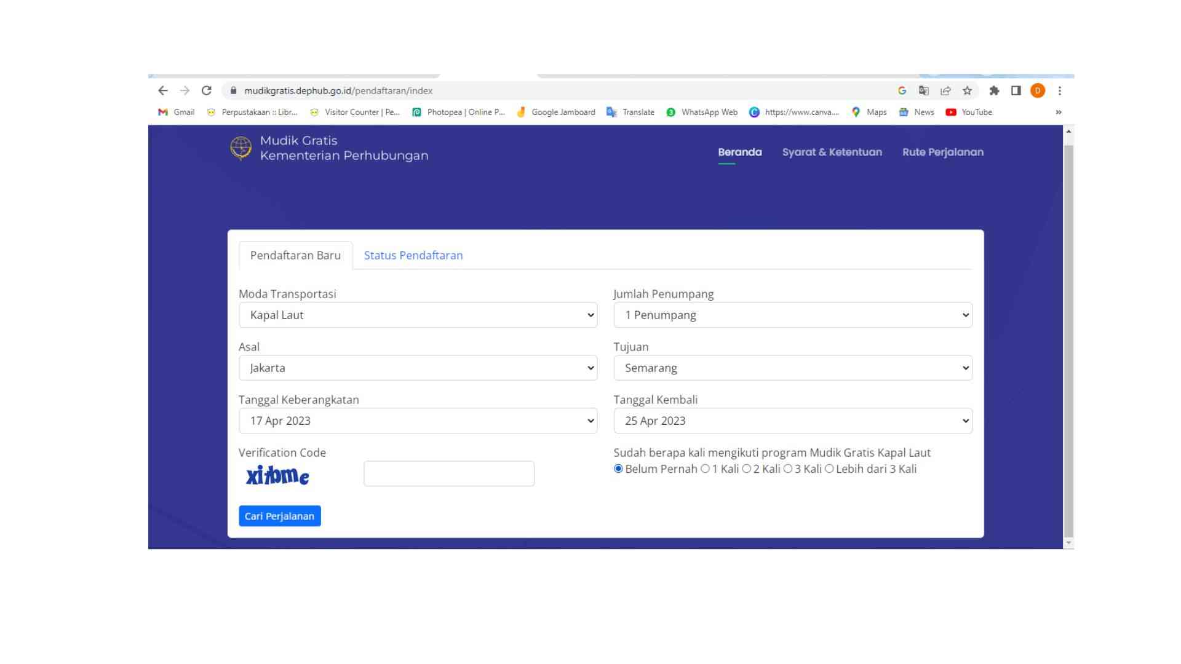Click the page vertical scrollbar
1181x664 pixels.
1068,341
